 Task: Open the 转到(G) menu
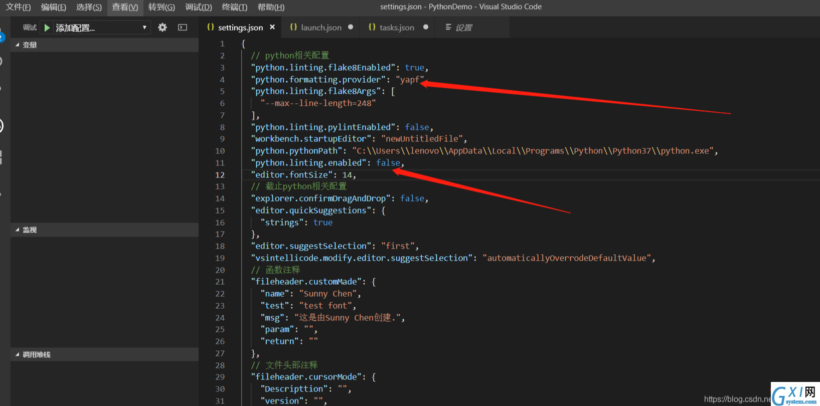pyautogui.click(x=161, y=7)
